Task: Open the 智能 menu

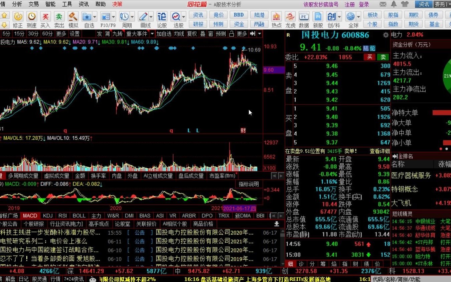Action: click(x=50, y=4)
